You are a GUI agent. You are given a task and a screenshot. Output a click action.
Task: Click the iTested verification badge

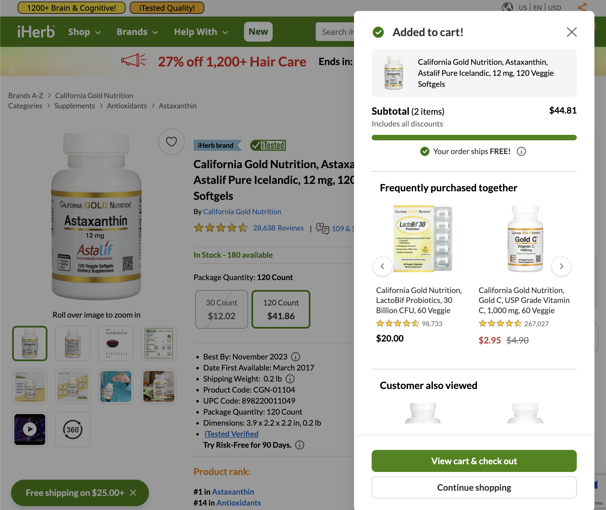click(x=267, y=146)
